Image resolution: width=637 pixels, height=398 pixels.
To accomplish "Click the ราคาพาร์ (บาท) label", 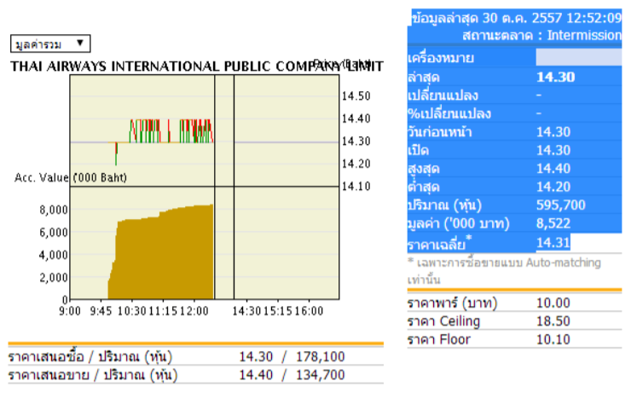I will pyautogui.click(x=452, y=303).
